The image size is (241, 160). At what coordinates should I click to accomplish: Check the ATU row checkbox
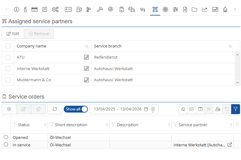[x=8, y=57]
